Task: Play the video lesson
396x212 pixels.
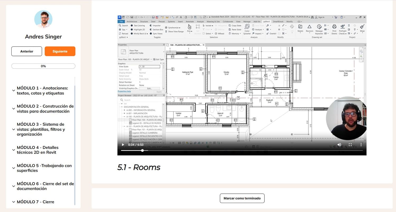Action: (123, 145)
